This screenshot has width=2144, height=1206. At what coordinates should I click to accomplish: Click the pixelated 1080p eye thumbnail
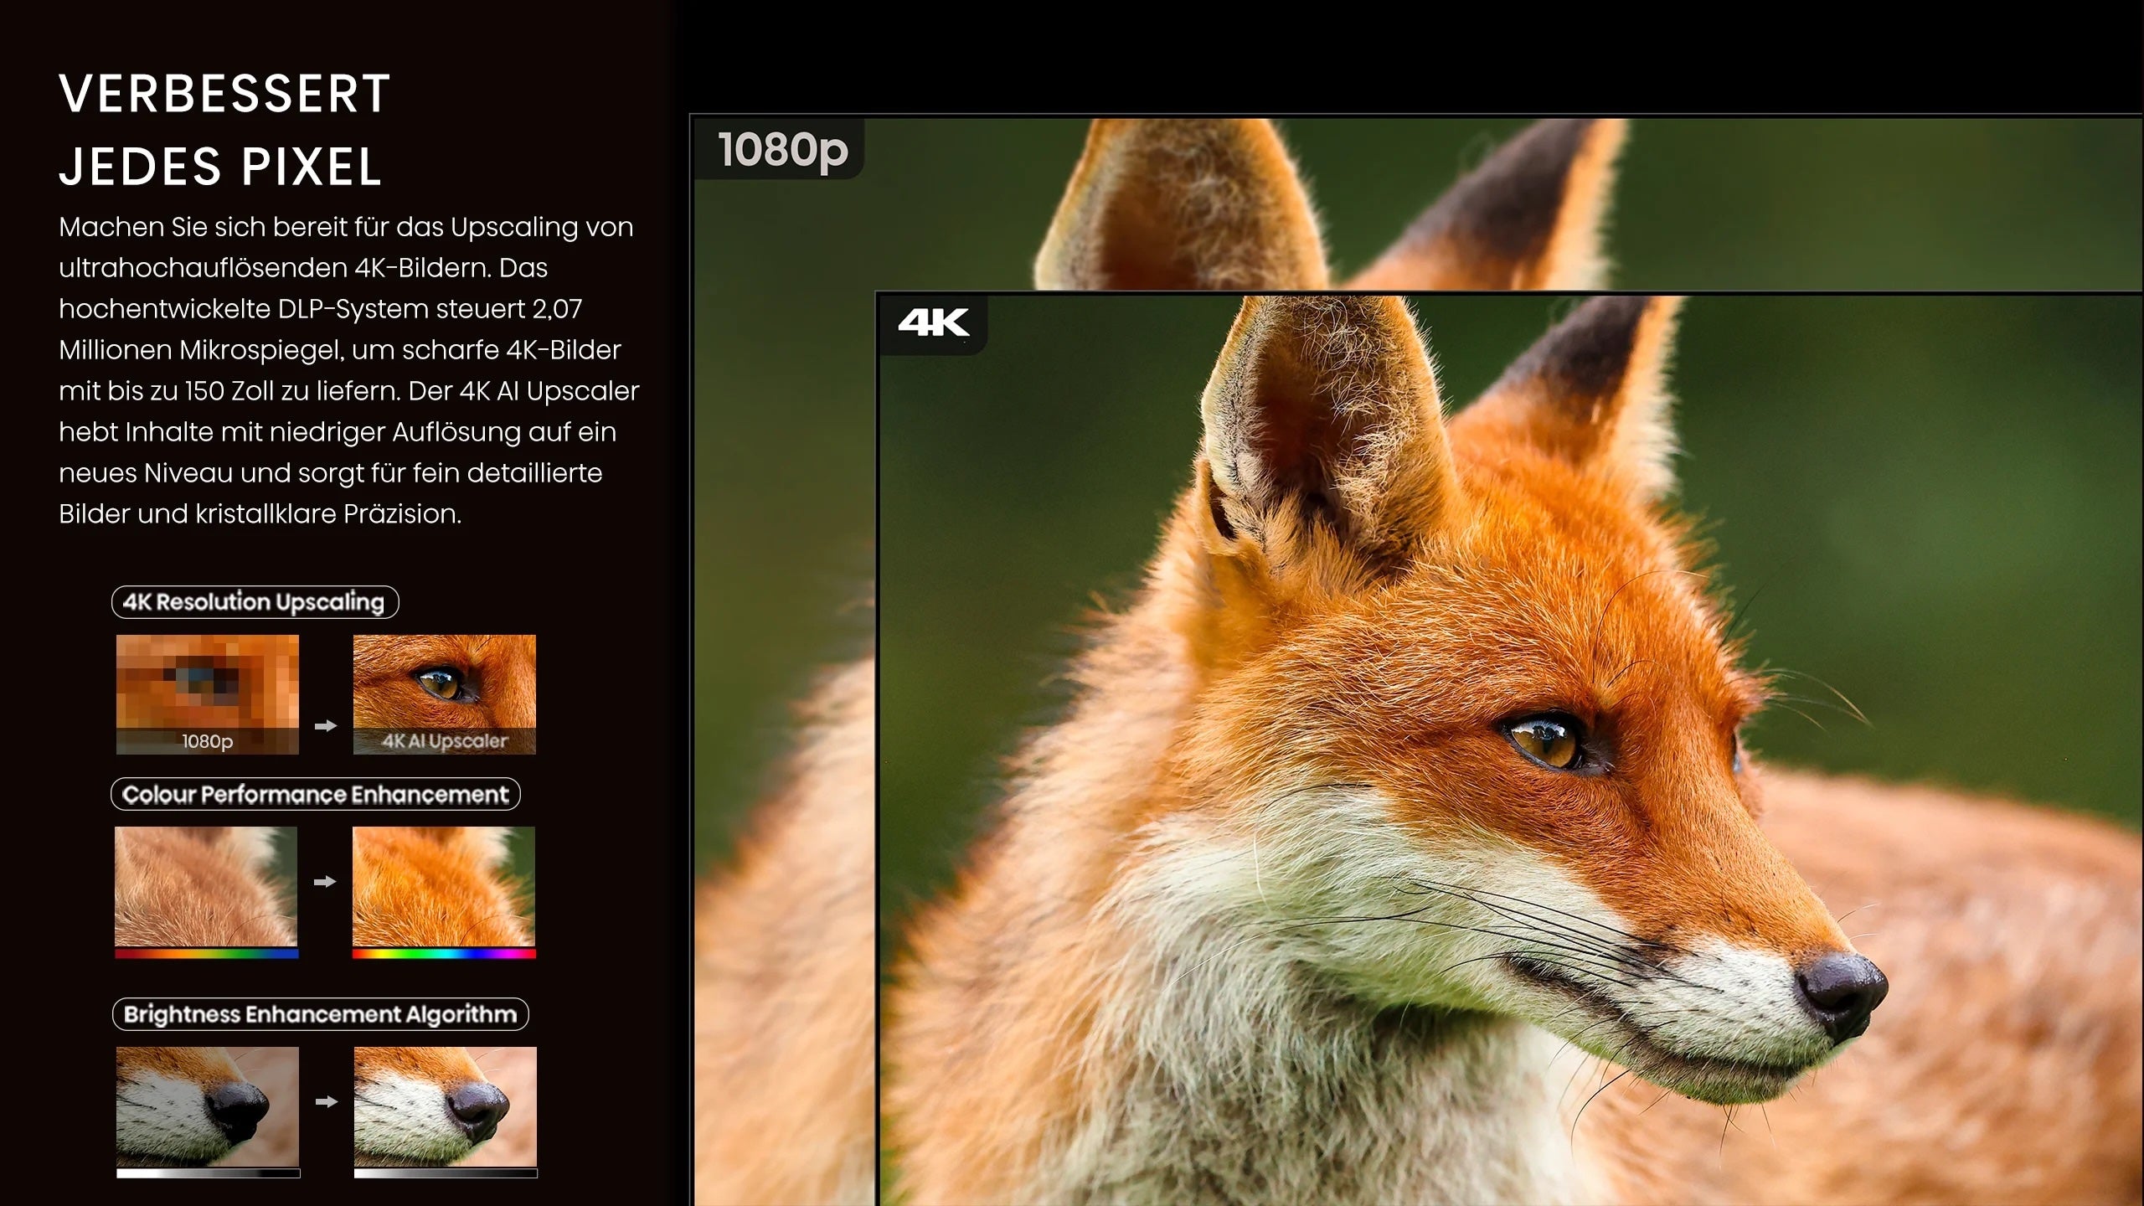207,687
